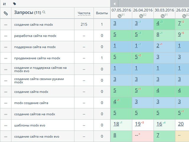Screen dimensions: 189x142
Task: Toggle dash marker for 'поддержка сайта на modx'
Action: [x=6, y=47]
